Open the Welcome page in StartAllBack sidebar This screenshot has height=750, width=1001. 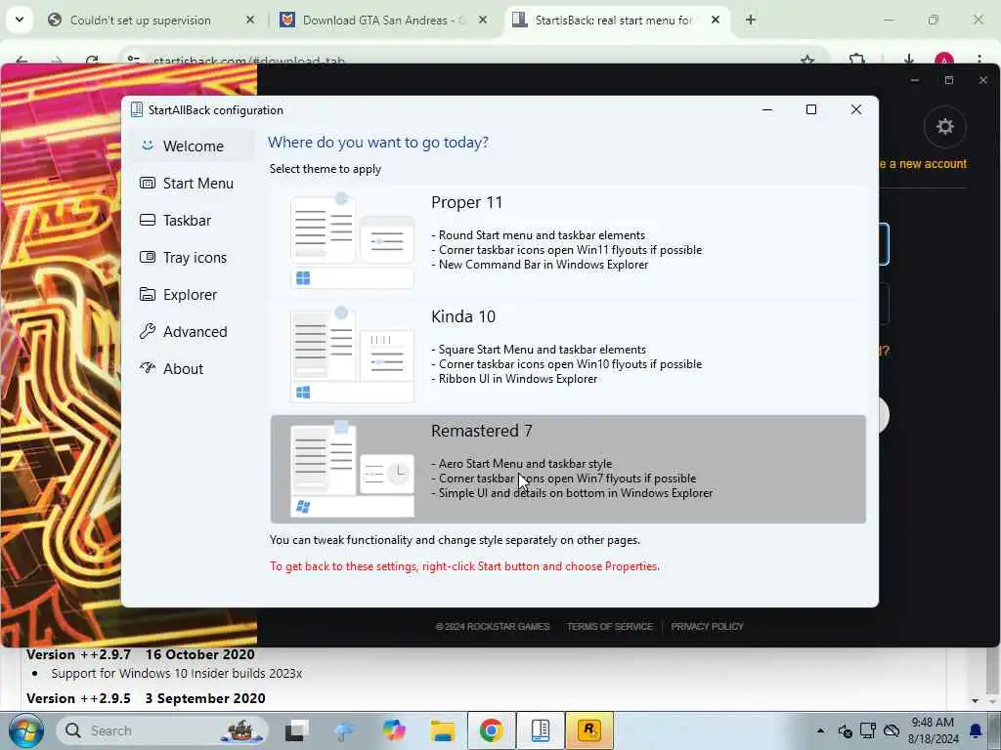coord(194,146)
